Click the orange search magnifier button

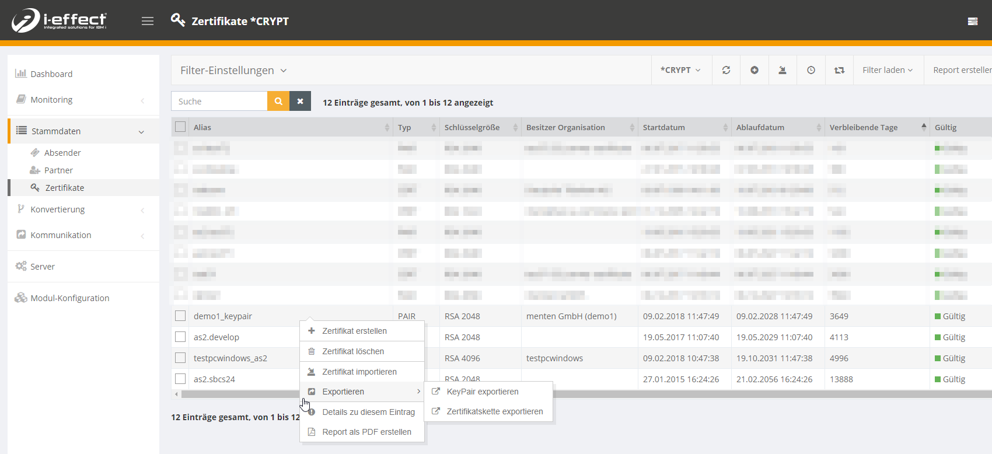pyautogui.click(x=278, y=101)
